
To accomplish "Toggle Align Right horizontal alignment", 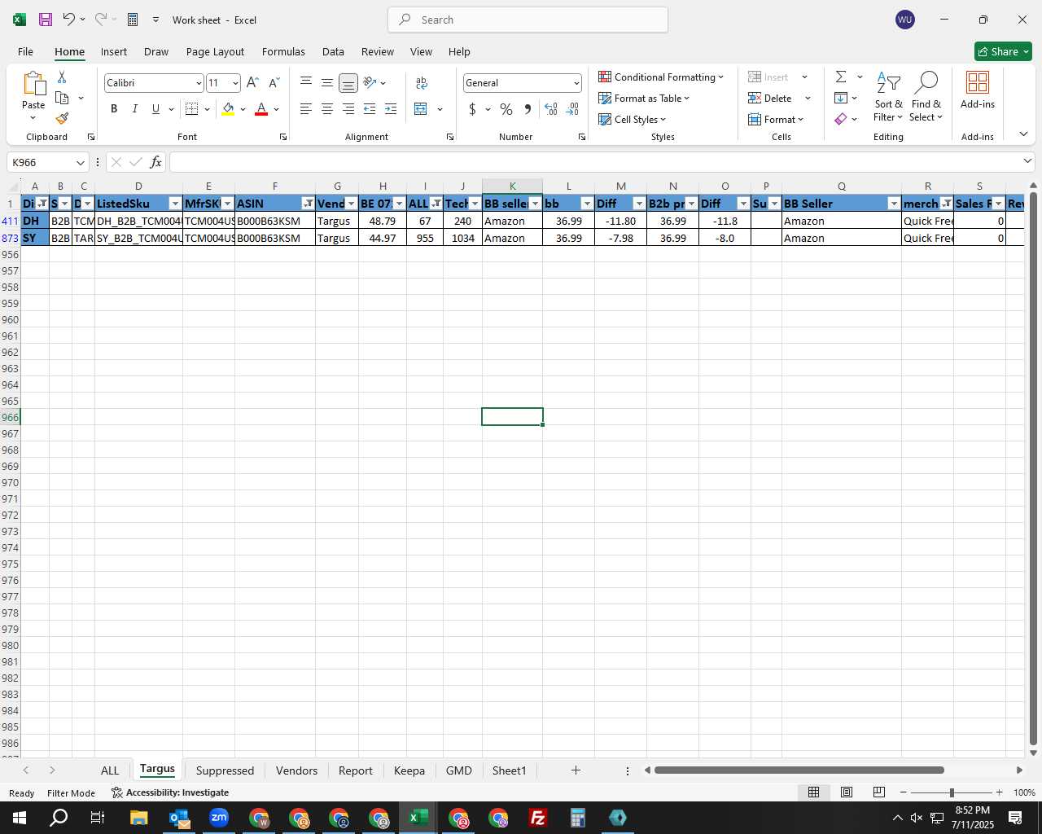I will pos(348,109).
